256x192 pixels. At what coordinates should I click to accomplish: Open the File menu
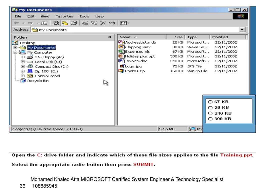point(18,16)
